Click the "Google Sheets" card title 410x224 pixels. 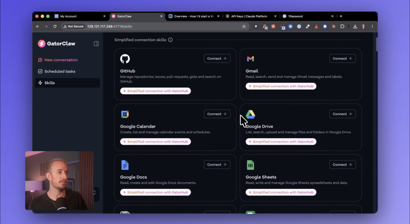tap(261, 177)
